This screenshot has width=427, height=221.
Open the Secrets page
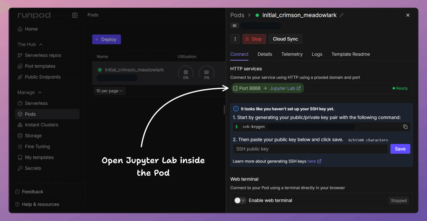30,168
